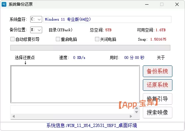This screenshot has height=131, width=185.
Task: Click the speed value 0 KB/s
Action: pyautogui.click(x=79, y=58)
